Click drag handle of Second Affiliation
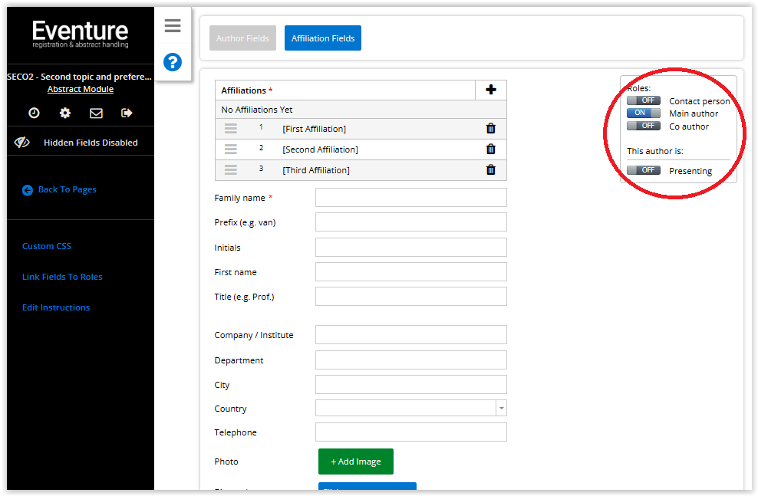The image size is (758, 496). click(x=231, y=149)
